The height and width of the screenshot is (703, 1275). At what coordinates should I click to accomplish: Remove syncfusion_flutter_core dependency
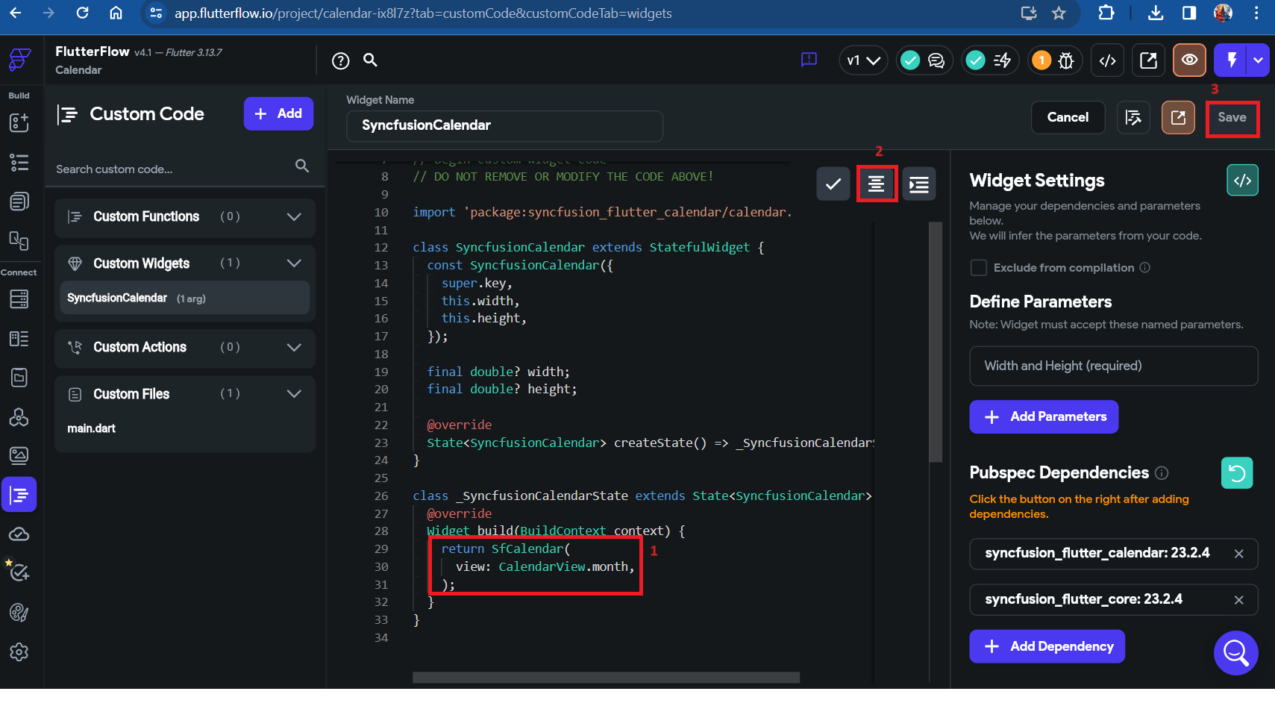(x=1238, y=600)
